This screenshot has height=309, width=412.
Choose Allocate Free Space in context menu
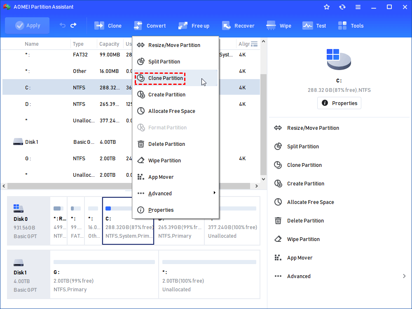[x=176, y=111]
